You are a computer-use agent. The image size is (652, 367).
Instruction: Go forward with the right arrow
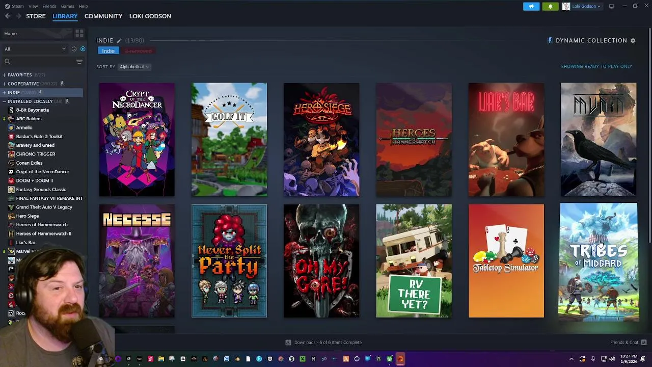[x=18, y=16]
